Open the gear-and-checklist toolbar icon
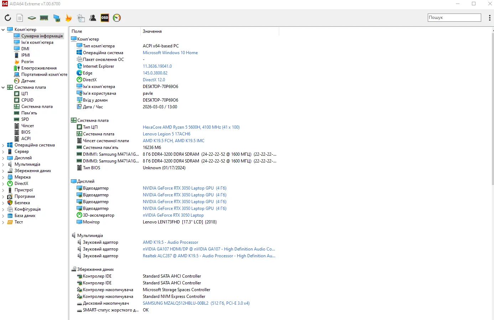 coord(81,18)
